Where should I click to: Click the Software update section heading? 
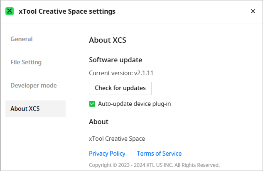pos(116,60)
